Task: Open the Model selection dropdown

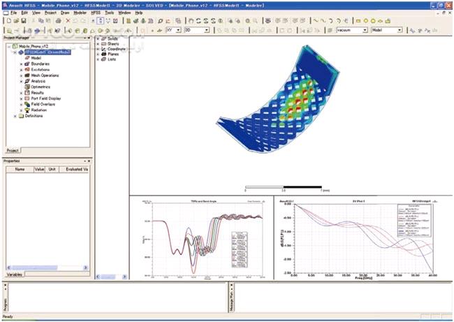Action: point(400,30)
